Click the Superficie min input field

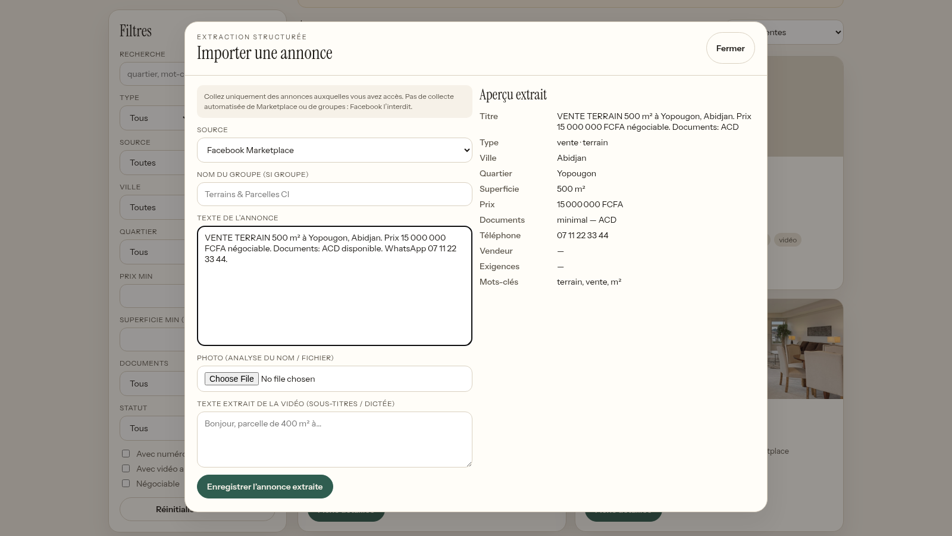(x=153, y=339)
